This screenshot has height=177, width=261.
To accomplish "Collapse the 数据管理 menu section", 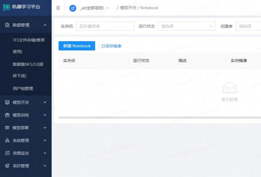I will pos(45,25).
